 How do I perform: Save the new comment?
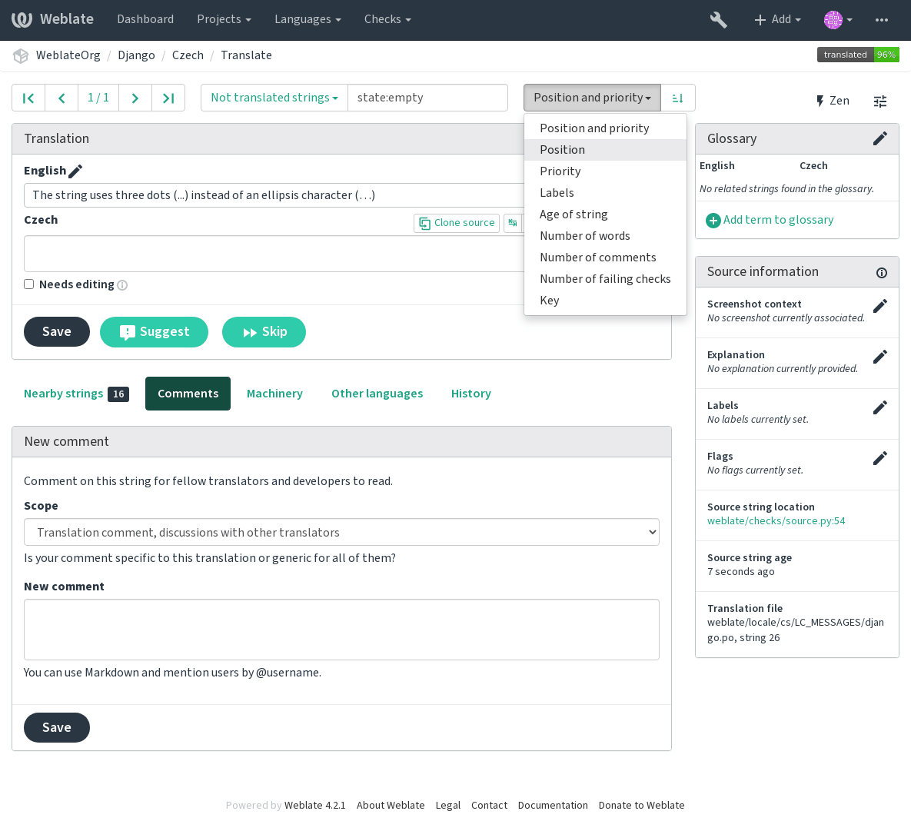[56, 727]
